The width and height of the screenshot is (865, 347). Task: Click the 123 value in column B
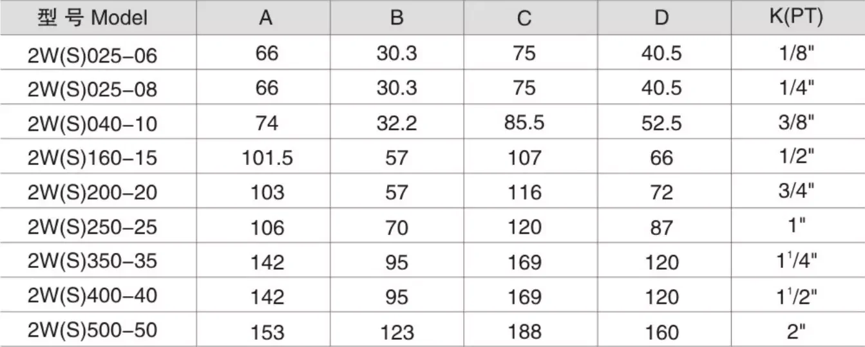click(397, 331)
